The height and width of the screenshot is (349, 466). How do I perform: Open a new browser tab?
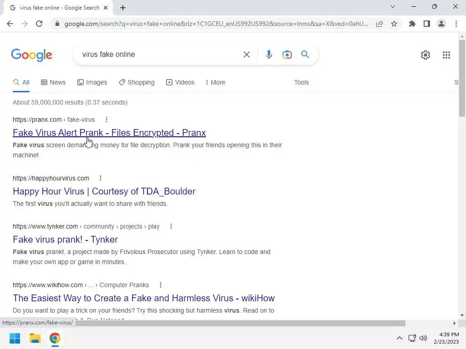tap(123, 8)
